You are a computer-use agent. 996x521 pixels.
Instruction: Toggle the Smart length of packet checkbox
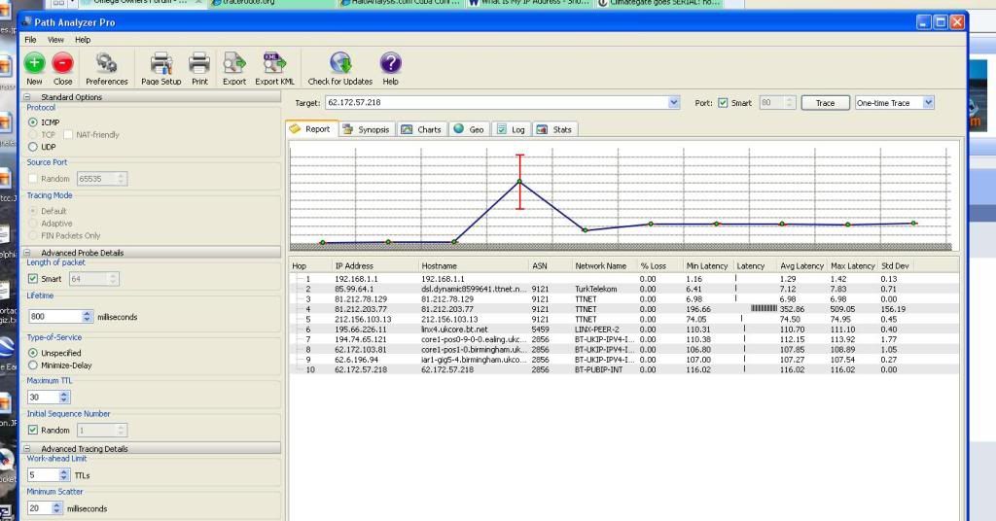[x=33, y=279]
